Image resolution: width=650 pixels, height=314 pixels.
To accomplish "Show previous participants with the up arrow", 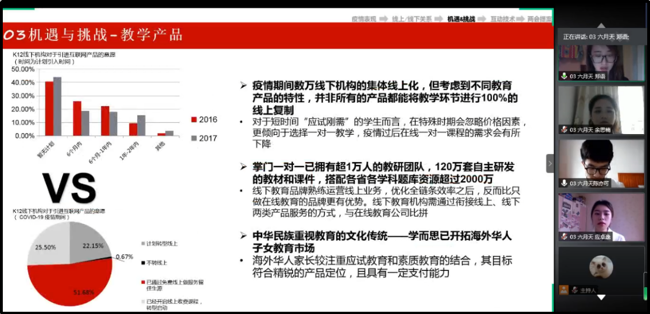I will [601, 26].
